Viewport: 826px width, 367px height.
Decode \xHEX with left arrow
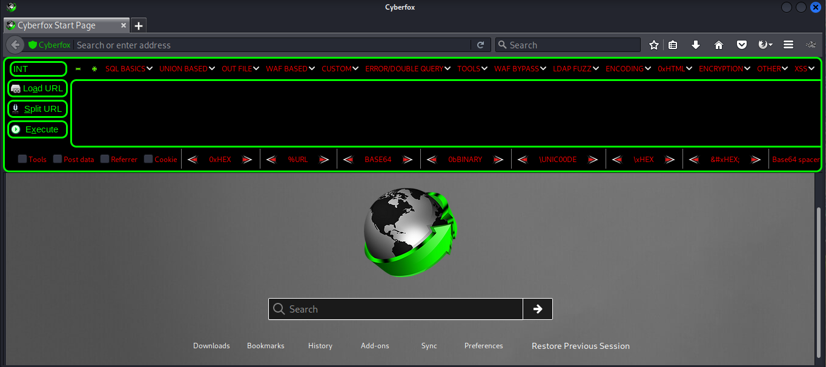pos(616,160)
